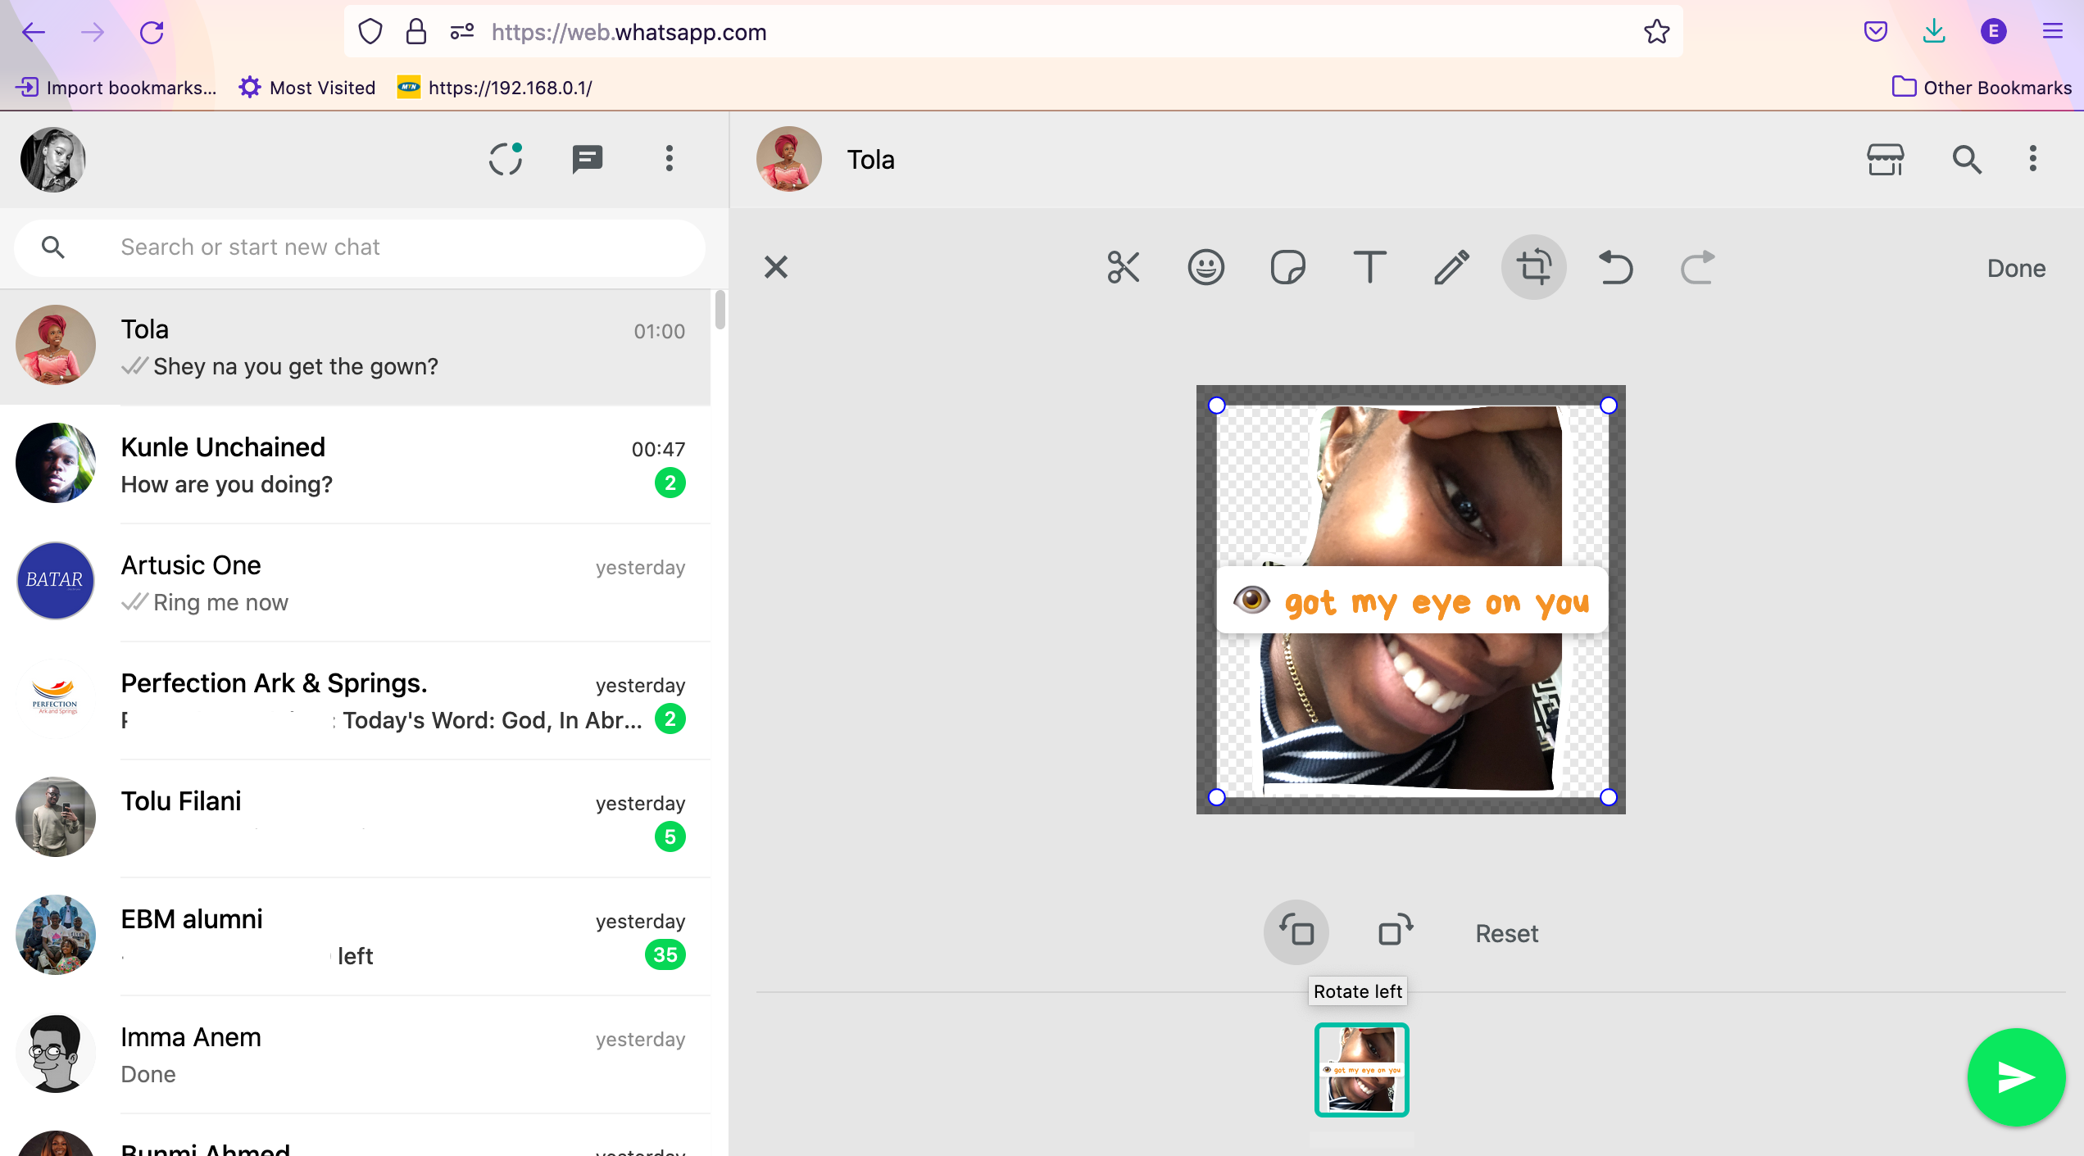This screenshot has width=2084, height=1156.
Task: Open Firefox application menu
Action: [2052, 32]
